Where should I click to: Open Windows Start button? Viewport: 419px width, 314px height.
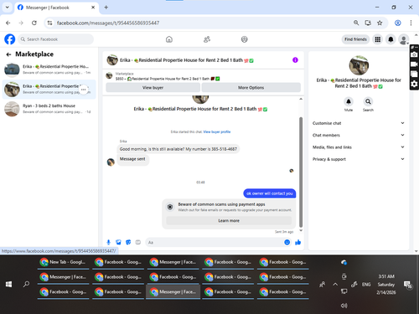(8, 285)
